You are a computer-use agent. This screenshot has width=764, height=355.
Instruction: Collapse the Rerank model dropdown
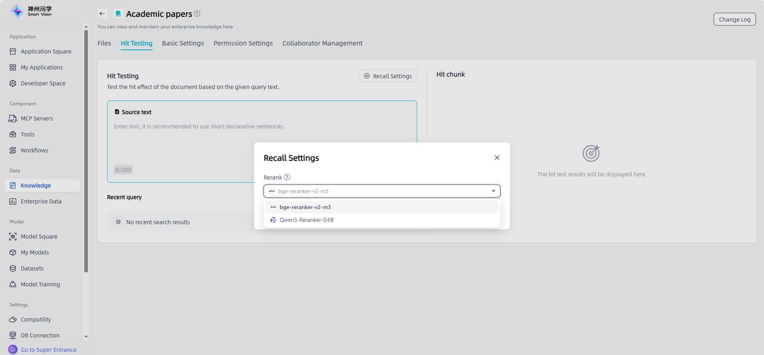(493, 191)
